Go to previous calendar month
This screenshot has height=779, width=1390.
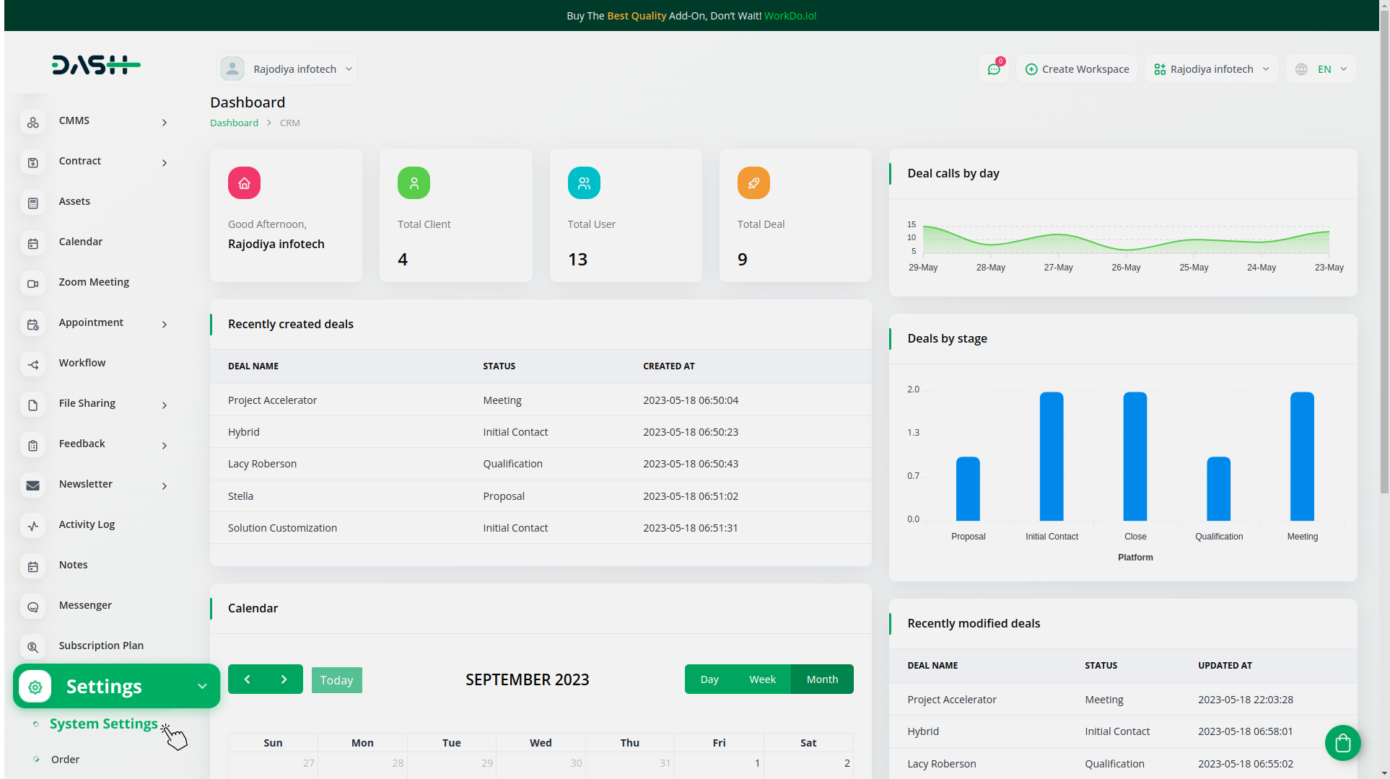(x=247, y=679)
